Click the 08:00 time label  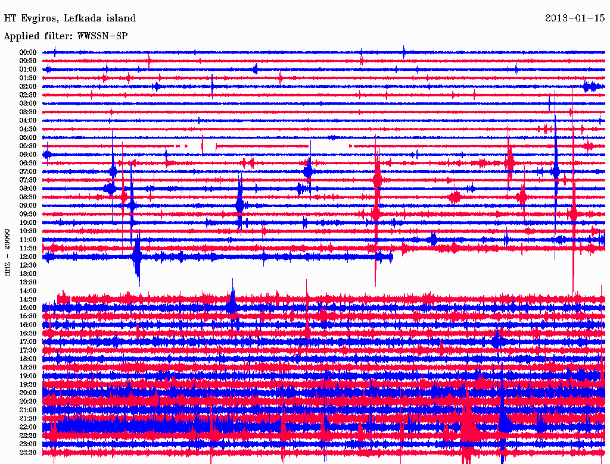point(28,189)
